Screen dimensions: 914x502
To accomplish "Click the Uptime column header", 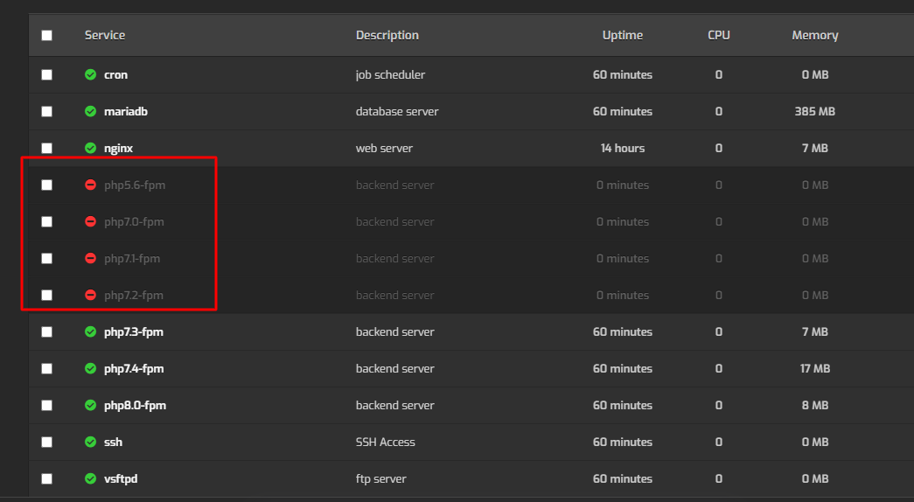I will coord(623,35).
